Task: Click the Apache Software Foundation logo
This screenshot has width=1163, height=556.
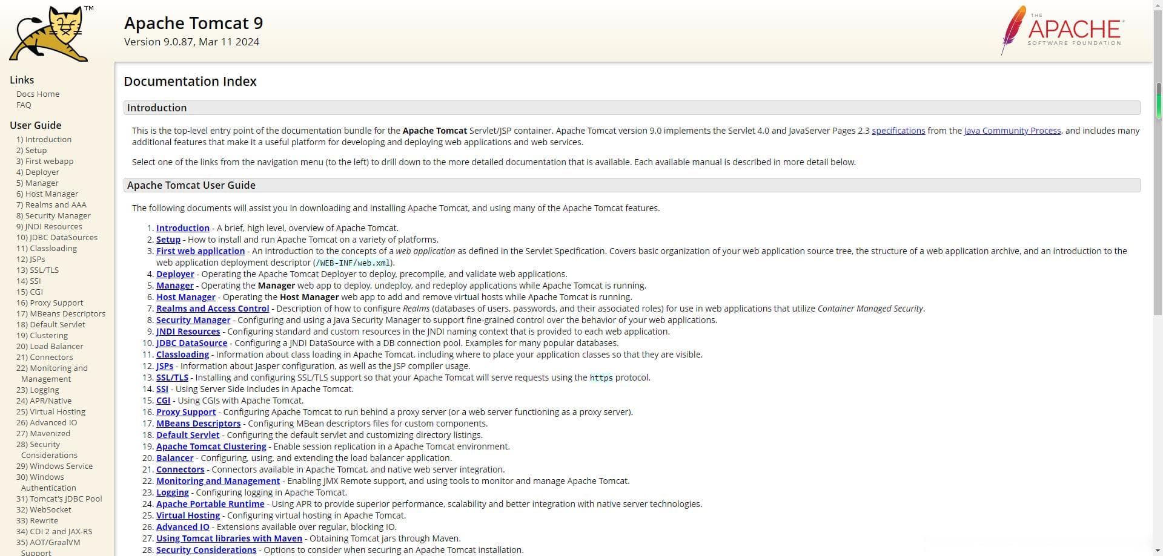Action: 1062,30
